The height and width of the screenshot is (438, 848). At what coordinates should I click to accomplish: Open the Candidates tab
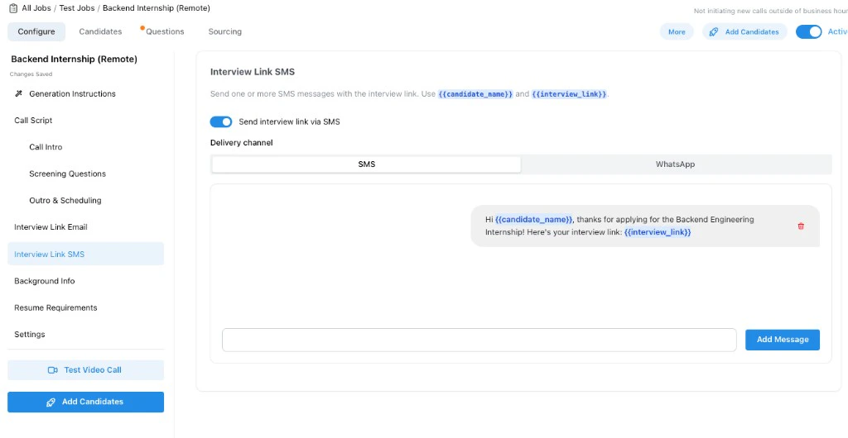pos(100,32)
